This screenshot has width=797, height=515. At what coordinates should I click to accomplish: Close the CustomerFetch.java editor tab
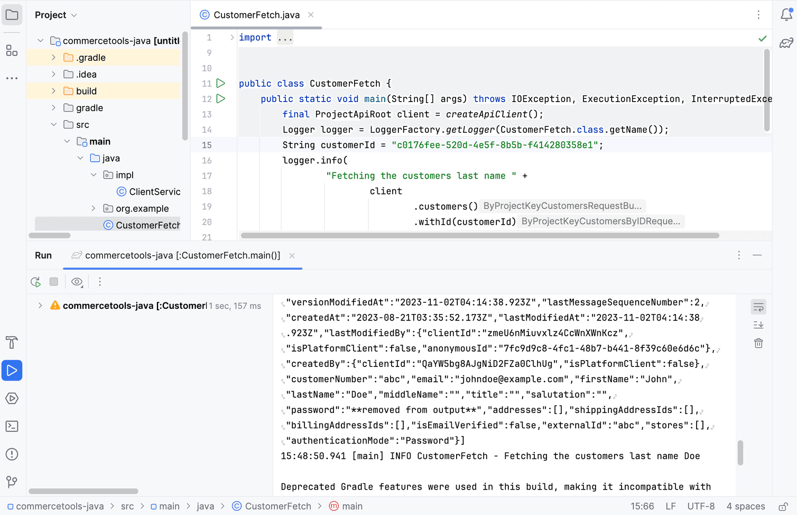coord(311,15)
